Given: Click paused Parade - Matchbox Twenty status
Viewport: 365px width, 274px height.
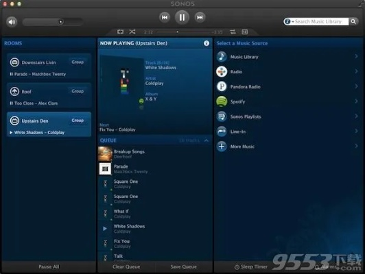Looking at the screenshot, I should click(38, 74).
